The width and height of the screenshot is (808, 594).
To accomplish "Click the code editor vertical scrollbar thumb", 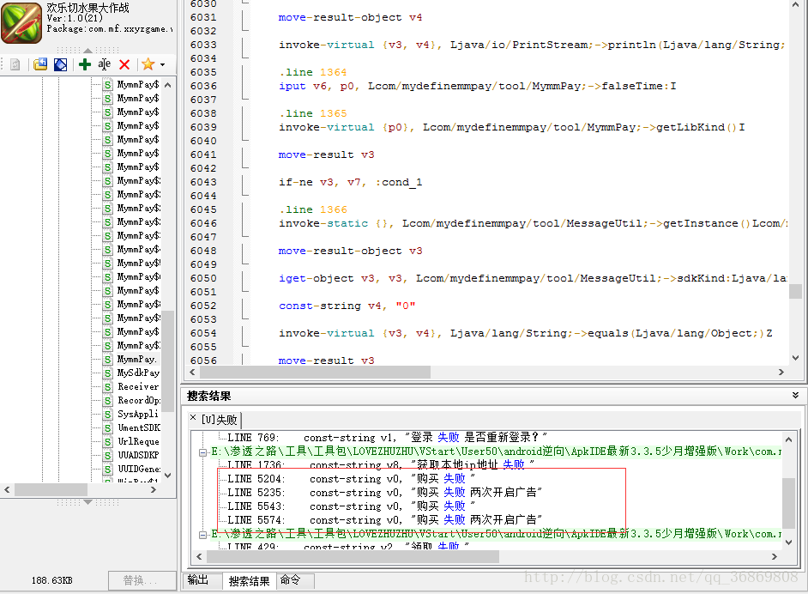I will (x=795, y=291).
